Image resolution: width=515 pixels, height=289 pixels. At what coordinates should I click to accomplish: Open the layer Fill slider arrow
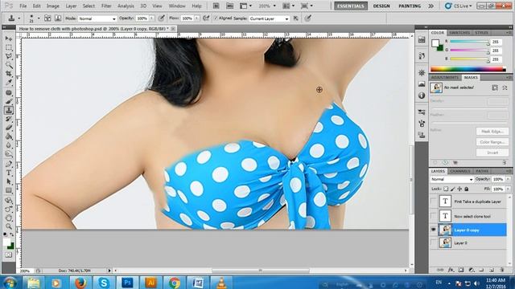pyautogui.click(x=508, y=189)
